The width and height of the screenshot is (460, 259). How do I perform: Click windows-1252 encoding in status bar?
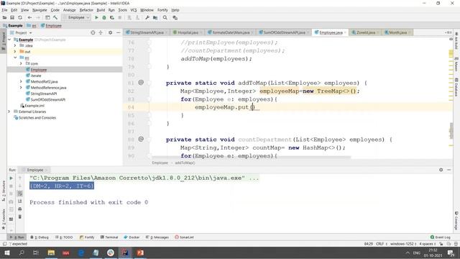click(x=403, y=244)
